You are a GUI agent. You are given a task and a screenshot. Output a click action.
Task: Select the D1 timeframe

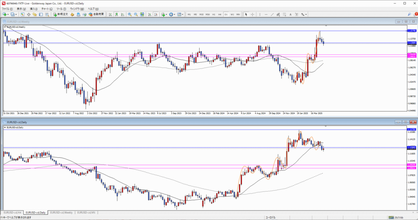pos(226,14)
